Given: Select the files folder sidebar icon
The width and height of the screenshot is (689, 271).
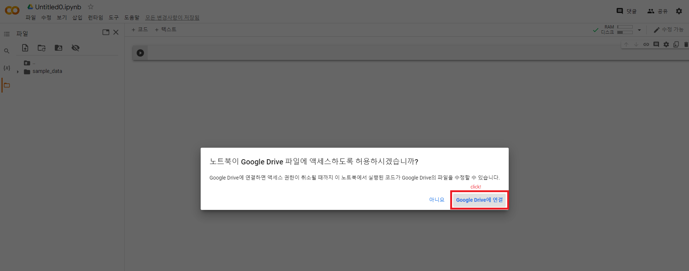Looking at the screenshot, I should 7,85.
